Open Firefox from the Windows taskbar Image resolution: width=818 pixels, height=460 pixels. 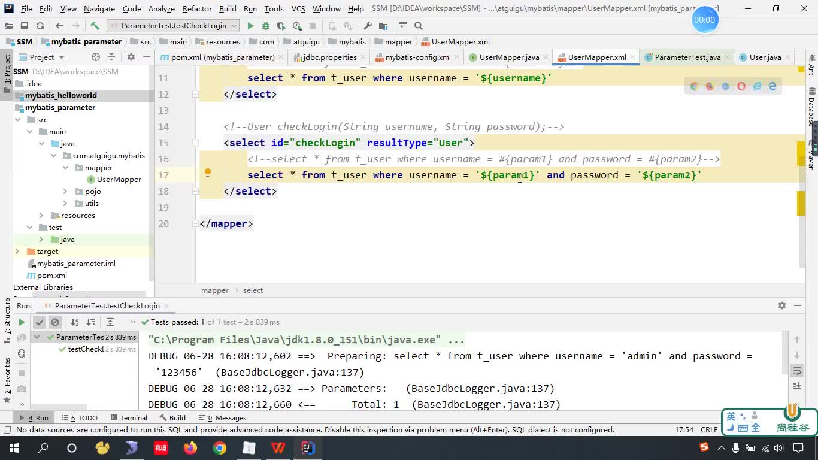pos(190,448)
